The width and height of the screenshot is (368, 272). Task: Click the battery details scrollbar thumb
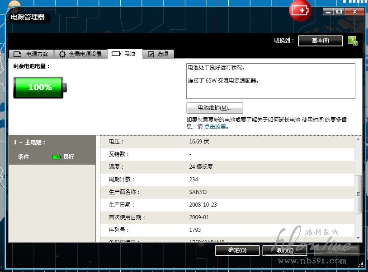tap(359, 194)
